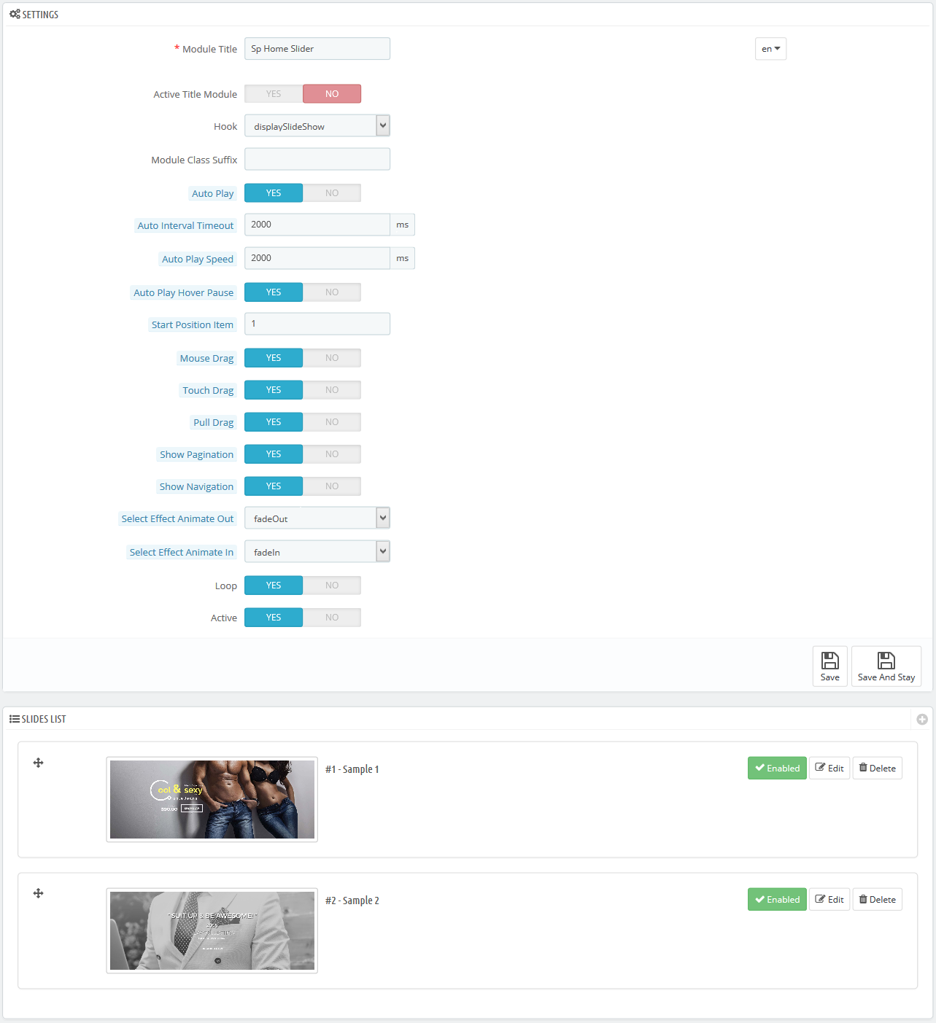Click the Save floppy disk icon
The width and height of the screenshot is (936, 1023).
pos(829,661)
